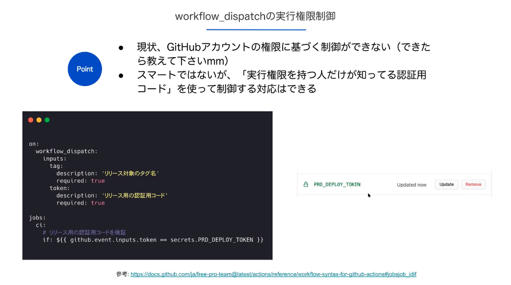Screen dimensions: 511x285
Task: Click the Update button for PRD_DEPLOY_TOKEN
Action: (x=446, y=184)
